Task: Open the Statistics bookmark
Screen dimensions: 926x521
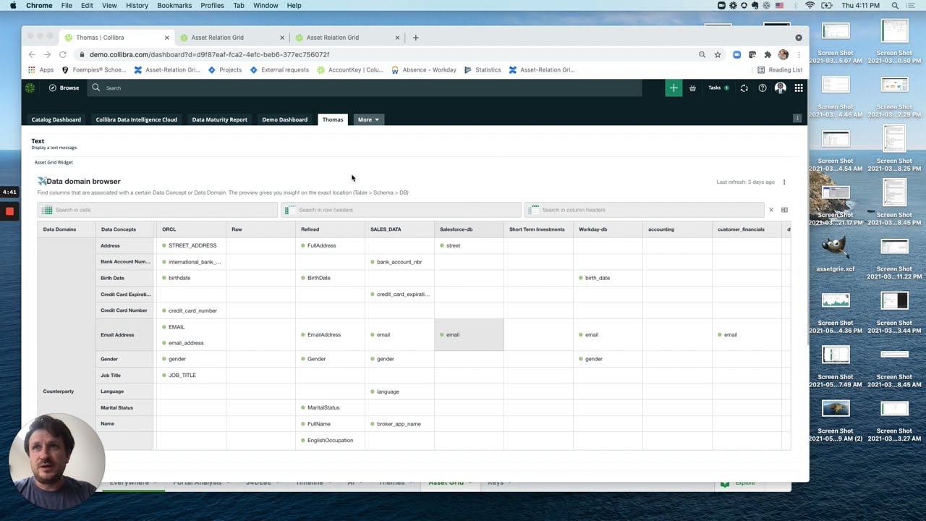Action: [483, 70]
